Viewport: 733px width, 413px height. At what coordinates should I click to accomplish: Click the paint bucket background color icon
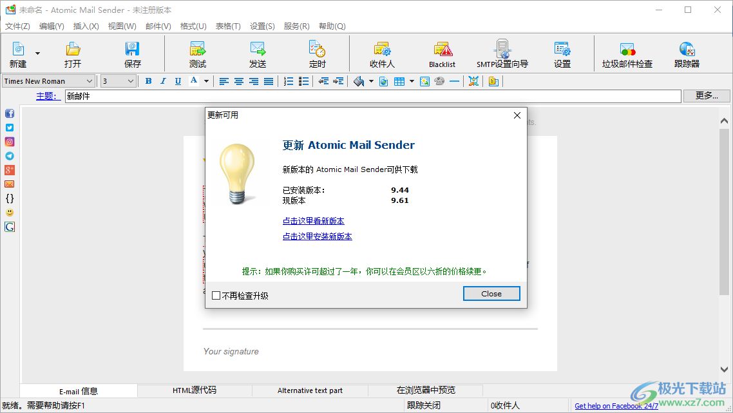[359, 81]
